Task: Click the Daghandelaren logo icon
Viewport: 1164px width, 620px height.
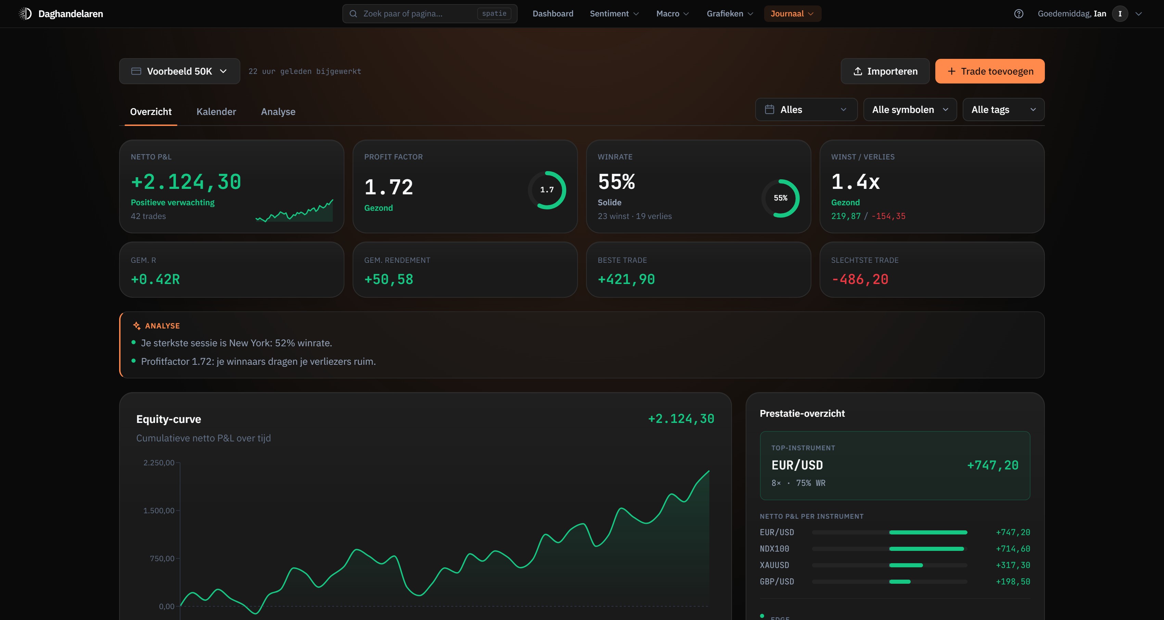Action: click(25, 14)
